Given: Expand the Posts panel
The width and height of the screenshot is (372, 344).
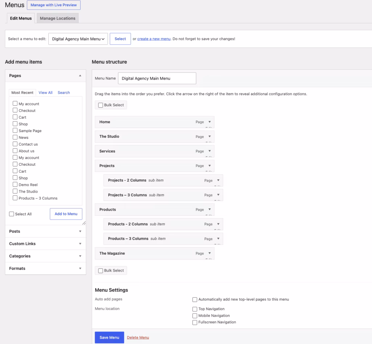Looking at the screenshot, I should click(80, 231).
